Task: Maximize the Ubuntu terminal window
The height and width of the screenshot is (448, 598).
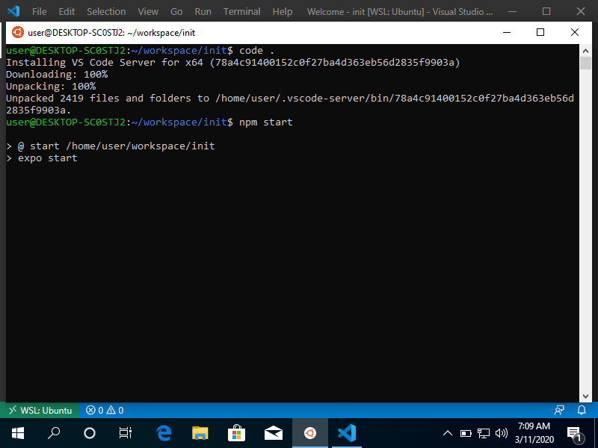Action: click(540, 32)
